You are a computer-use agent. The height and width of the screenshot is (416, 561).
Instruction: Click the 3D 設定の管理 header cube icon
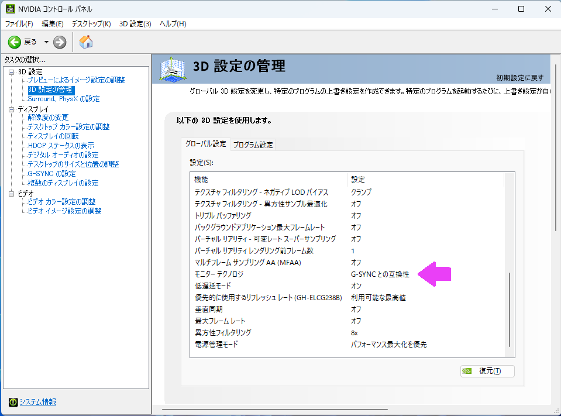tap(173, 70)
